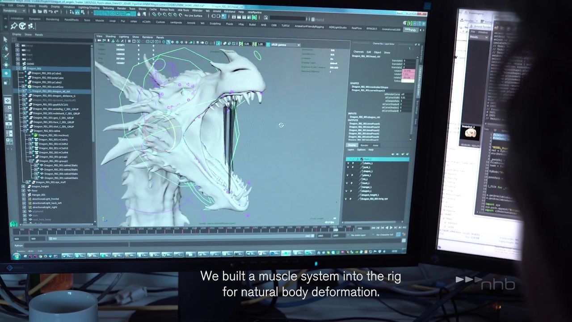The image size is (572, 322).
Task: Collapse Dragon_RIG_001:saliva group
Action: coord(25,131)
